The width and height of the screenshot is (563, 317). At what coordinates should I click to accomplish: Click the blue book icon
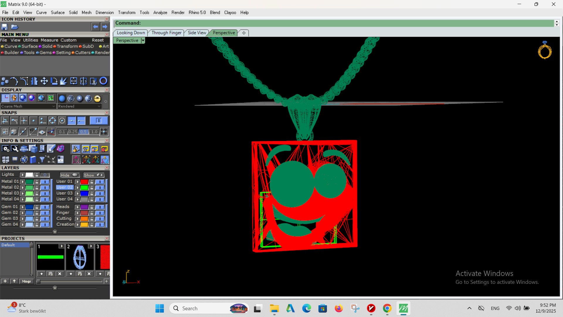pyautogui.click(x=33, y=160)
